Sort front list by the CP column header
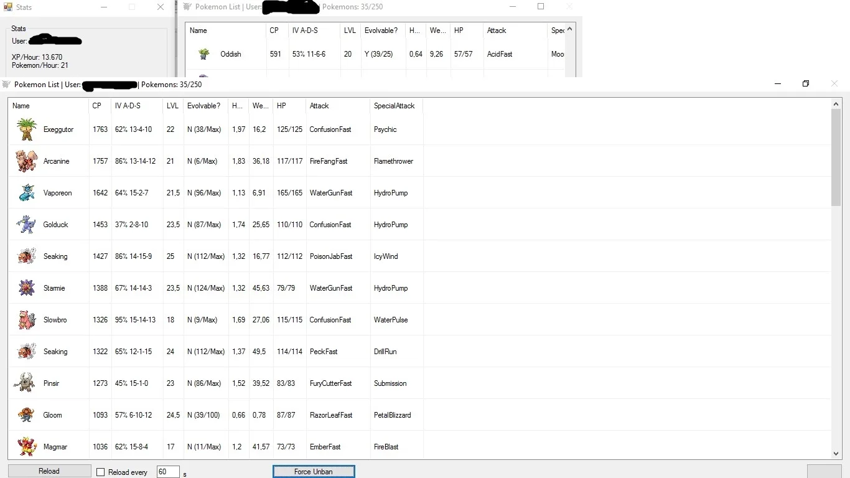Image resolution: width=850 pixels, height=478 pixels. 100,106
